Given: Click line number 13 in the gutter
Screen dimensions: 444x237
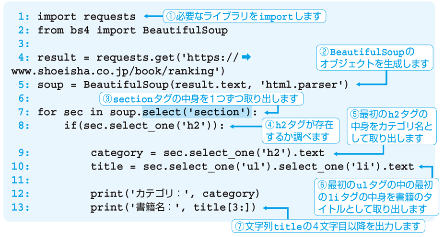Looking at the screenshot, I should 21,208.
